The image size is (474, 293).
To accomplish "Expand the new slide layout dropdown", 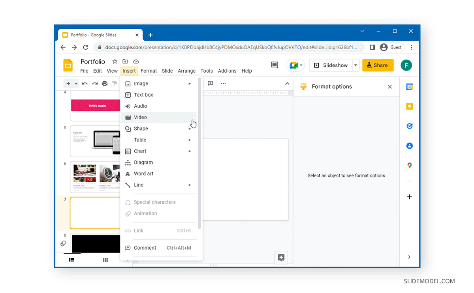I will tap(76, 84).
